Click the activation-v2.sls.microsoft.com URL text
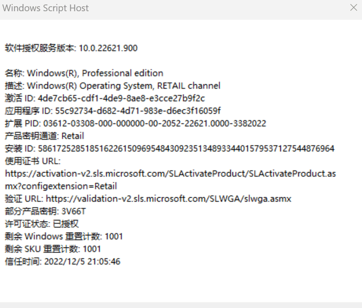Viewport: 362px width, 308px height. (170, 174)
